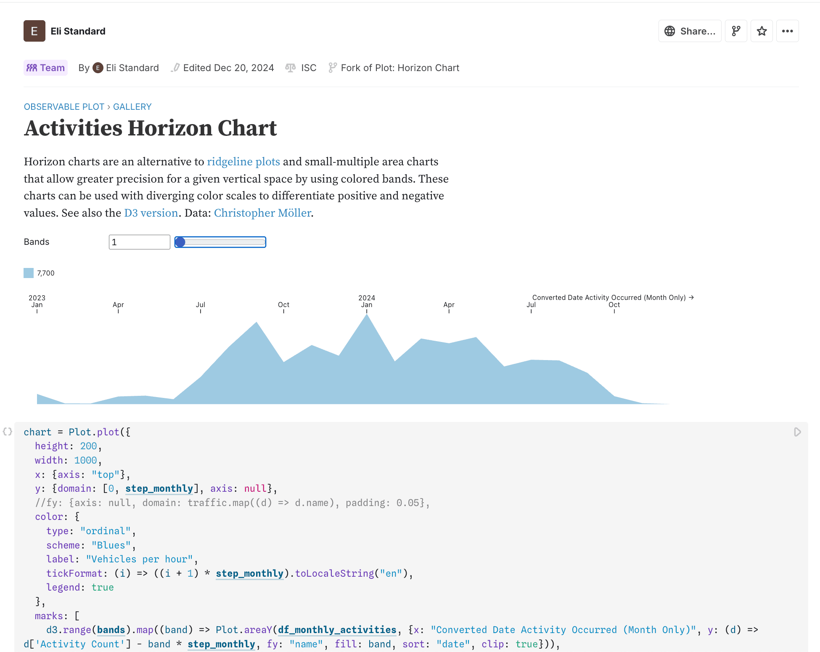The height and width of the screenshot is (652, 820).
Task: Star this notebook
Action: 762,31
